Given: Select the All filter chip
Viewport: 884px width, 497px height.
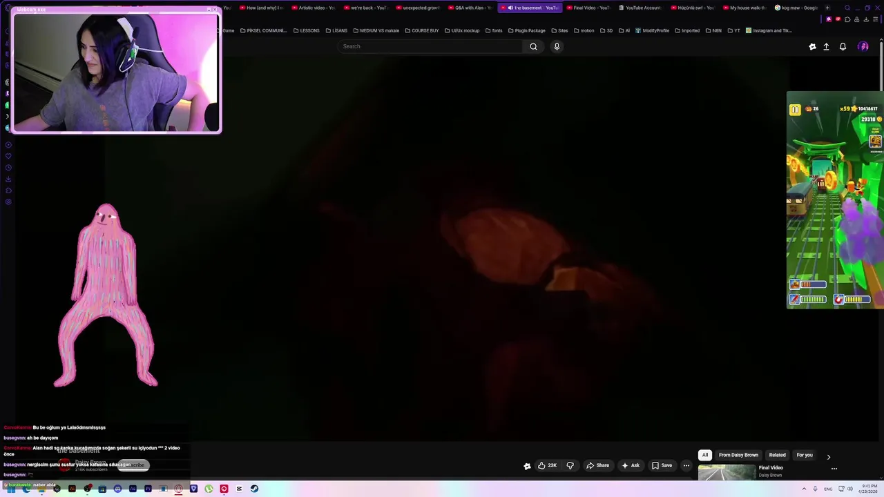Looking at the screenshot, I should pyautogui.click(x=705, y=455).
